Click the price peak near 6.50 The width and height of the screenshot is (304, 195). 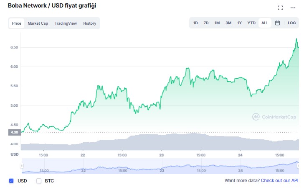pos(296,39)
